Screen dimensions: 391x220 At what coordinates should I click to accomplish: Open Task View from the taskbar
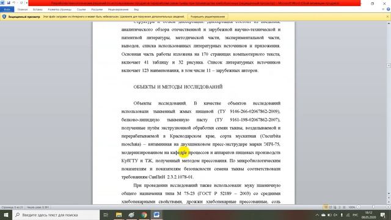106,215
